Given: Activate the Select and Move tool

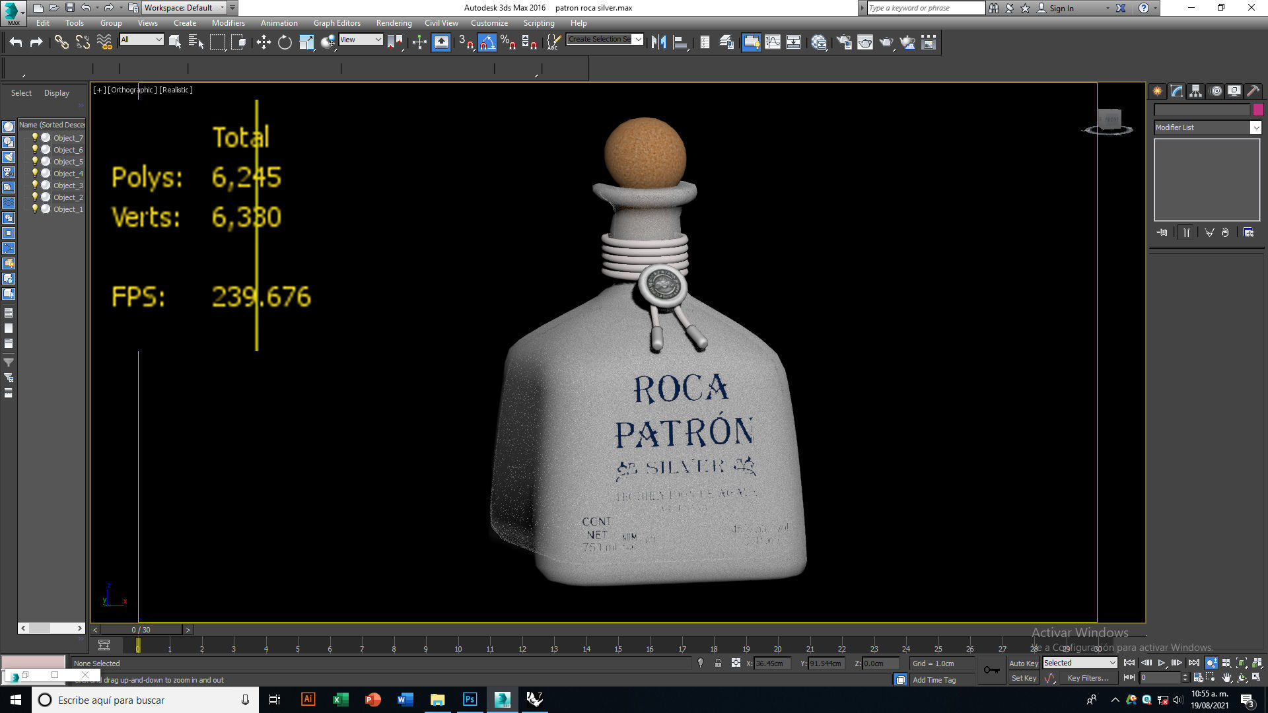Looking at the screenshot, I should click(x=264, y=42).
